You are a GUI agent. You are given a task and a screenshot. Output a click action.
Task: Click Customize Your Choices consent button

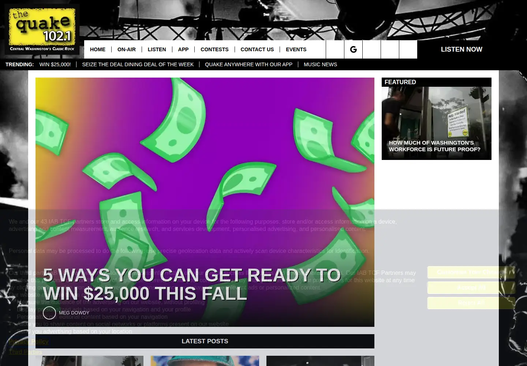(471, 272)
